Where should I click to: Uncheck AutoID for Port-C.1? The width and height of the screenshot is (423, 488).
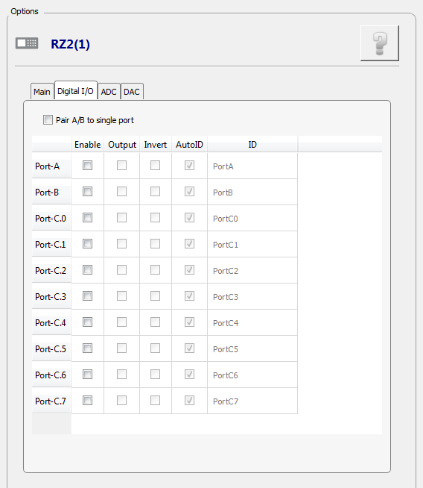(x=189, y=244)
